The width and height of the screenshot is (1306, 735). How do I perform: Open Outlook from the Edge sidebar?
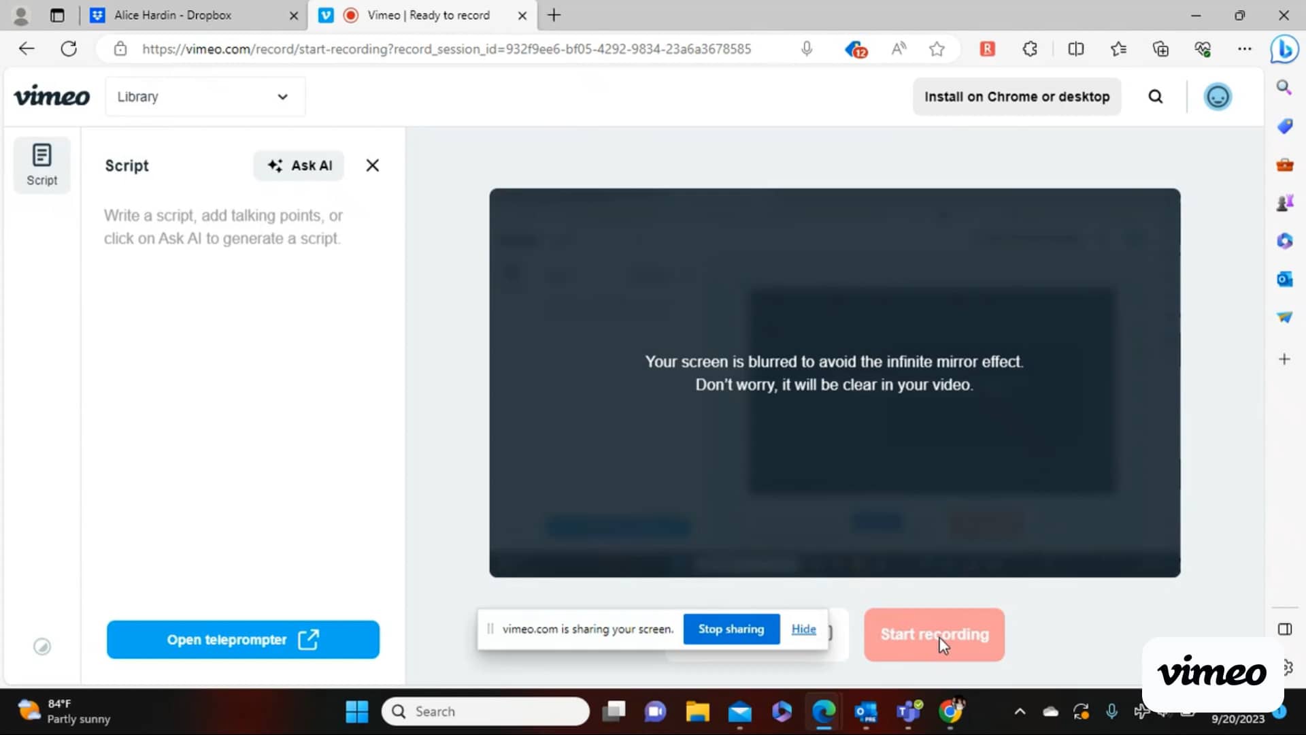1284,279
